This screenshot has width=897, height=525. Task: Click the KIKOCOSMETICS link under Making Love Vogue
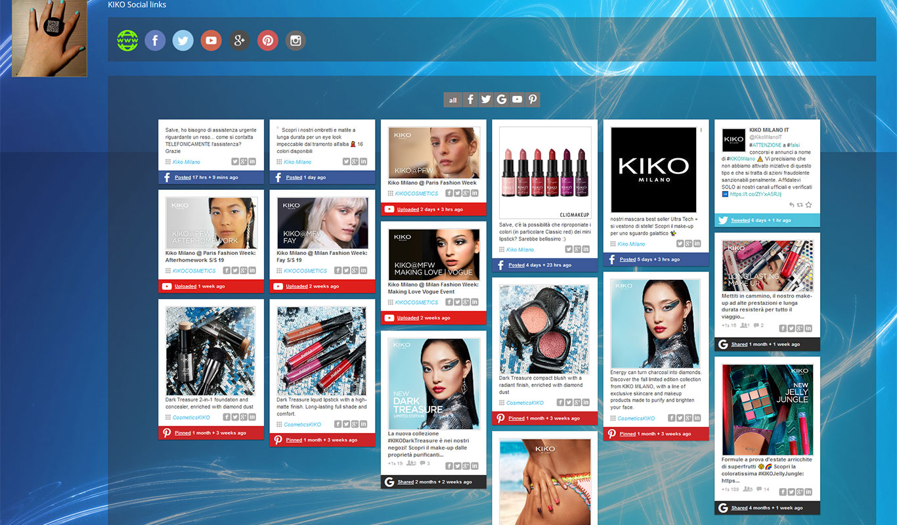[x=416, y=302]
